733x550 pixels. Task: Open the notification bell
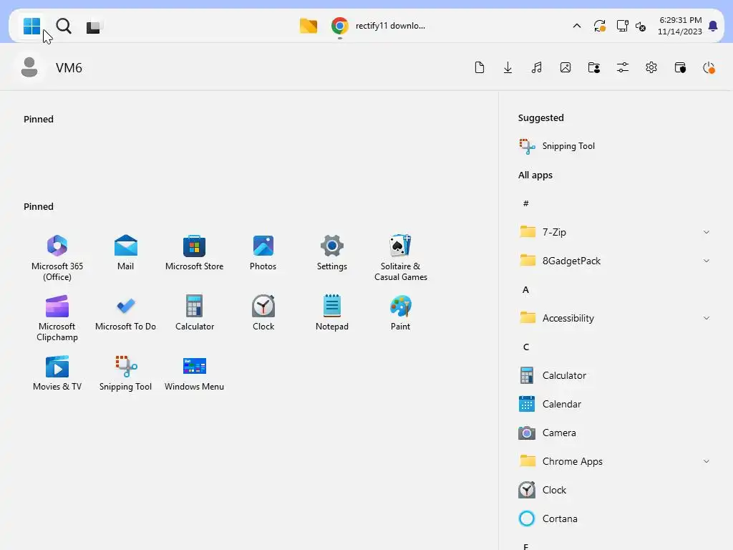click(713, 26)
